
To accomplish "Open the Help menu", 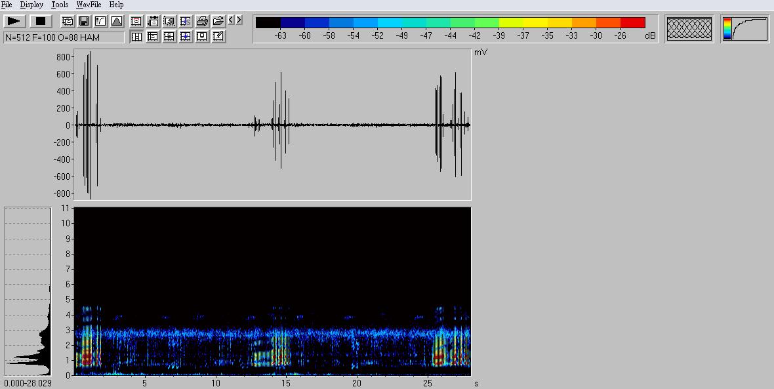I will (x=116, y=5).
